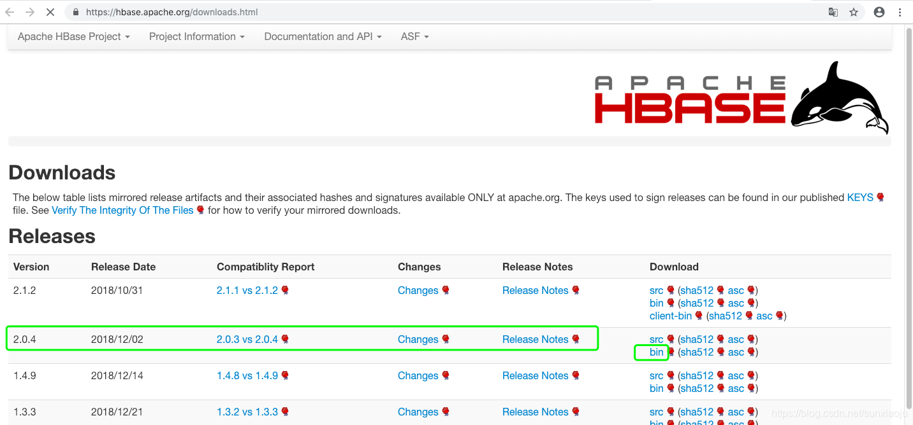Open the translate page icon
913x425 pixels.
tap(833, 12)
